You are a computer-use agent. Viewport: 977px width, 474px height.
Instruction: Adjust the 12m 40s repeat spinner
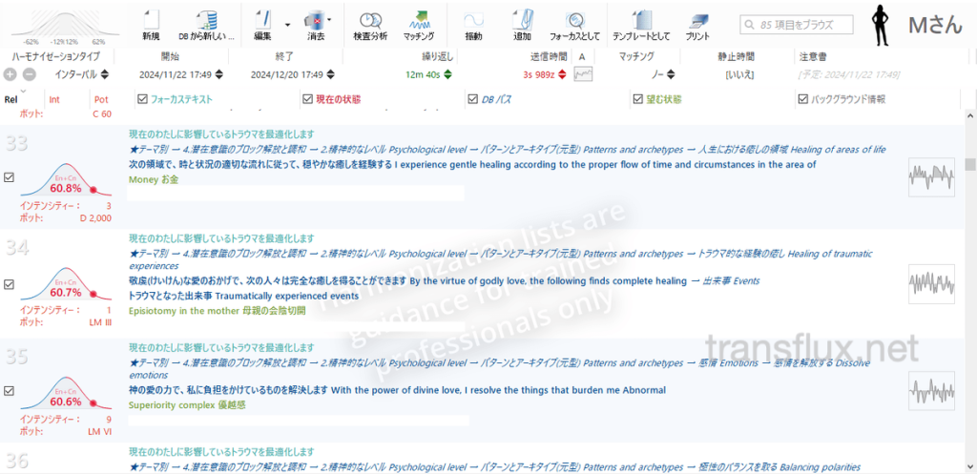[x=447, y=74]
